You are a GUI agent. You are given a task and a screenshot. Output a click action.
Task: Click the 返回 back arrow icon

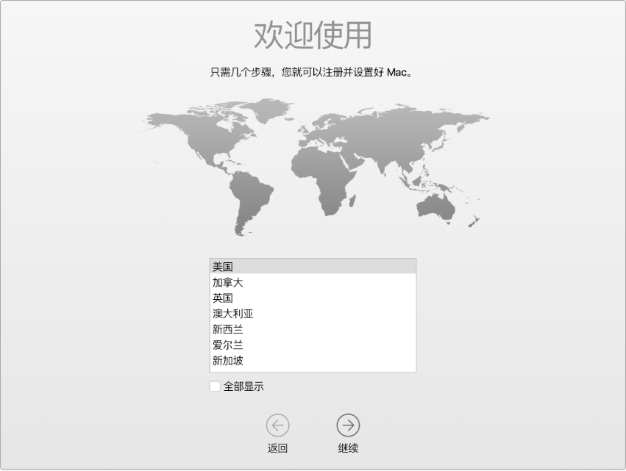coord(278,425)
